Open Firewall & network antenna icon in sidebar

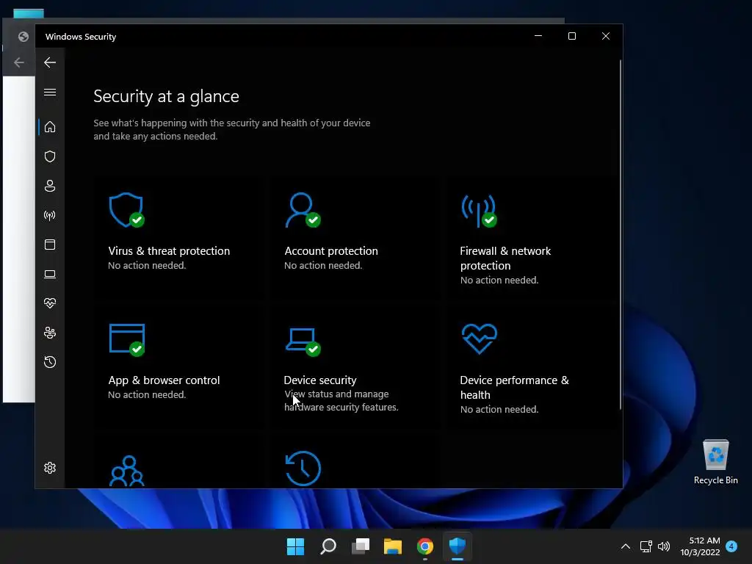point(50,215)
